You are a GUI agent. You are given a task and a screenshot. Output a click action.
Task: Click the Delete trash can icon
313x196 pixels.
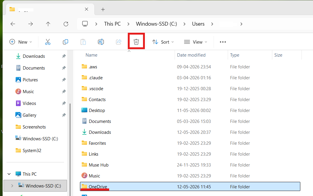[136, 42]
